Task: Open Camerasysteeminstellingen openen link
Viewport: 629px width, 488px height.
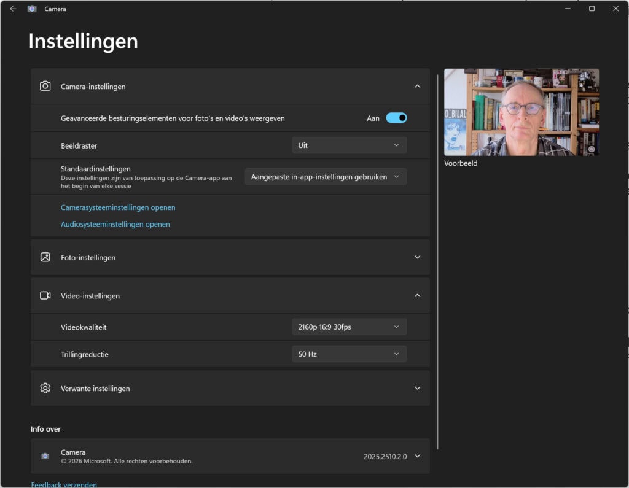Action: coord(118,207)
